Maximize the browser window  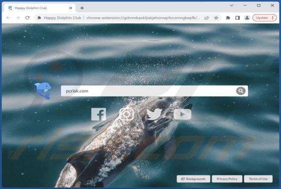[258, 6]
